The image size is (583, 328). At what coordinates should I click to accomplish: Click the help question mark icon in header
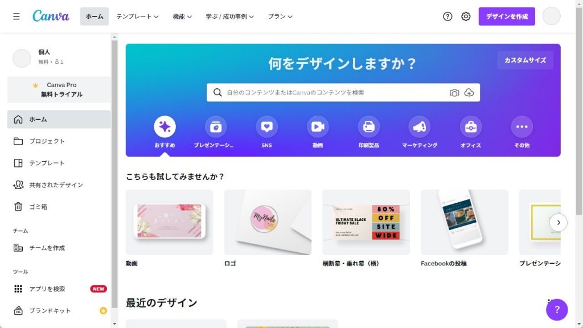tap(447, 17)
